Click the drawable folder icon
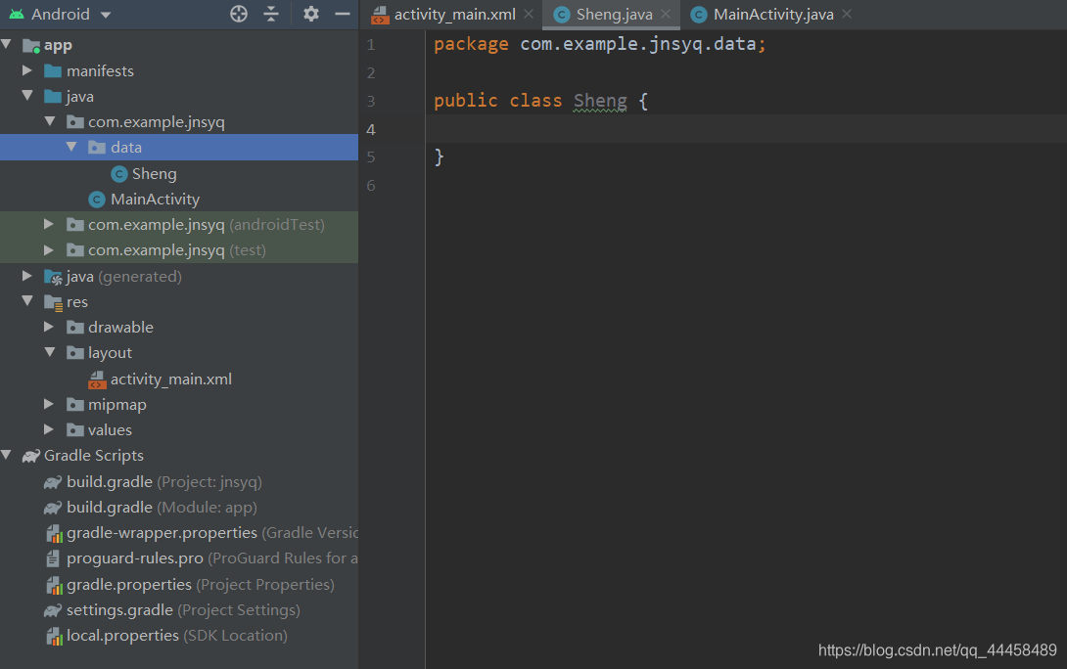This screenshot has height=669, width=1067. [75, 327]
